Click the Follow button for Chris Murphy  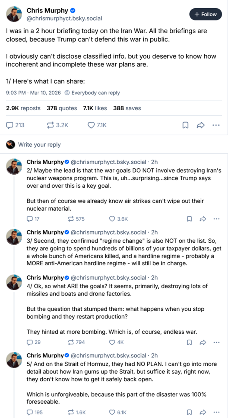pos(205,14)
